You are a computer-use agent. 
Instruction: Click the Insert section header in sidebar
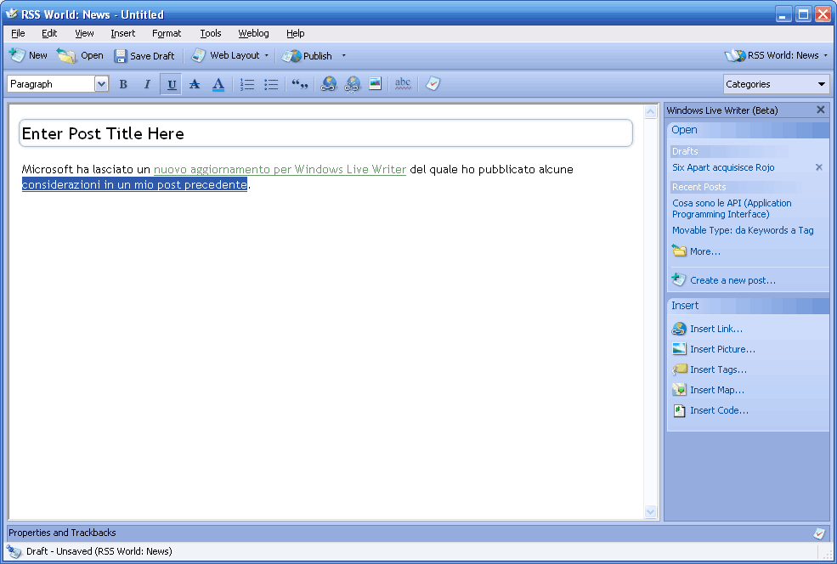[748, 306]
